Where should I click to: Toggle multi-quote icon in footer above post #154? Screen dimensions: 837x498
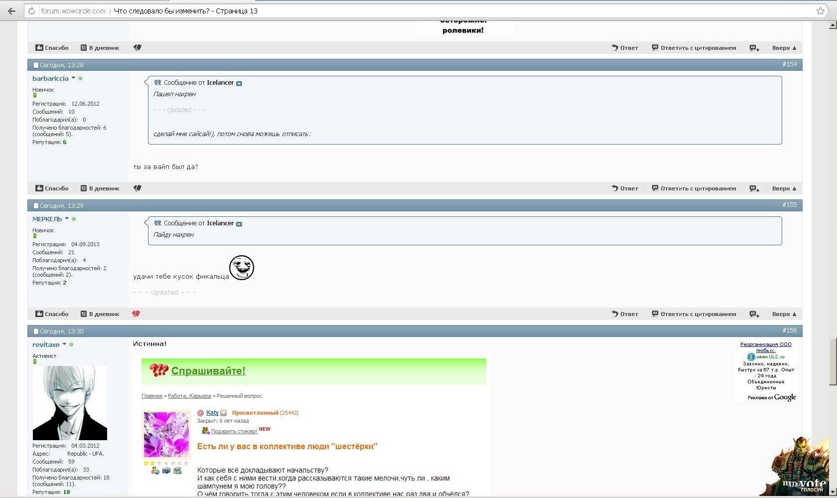pyautogui.click(x=754, y=48)
